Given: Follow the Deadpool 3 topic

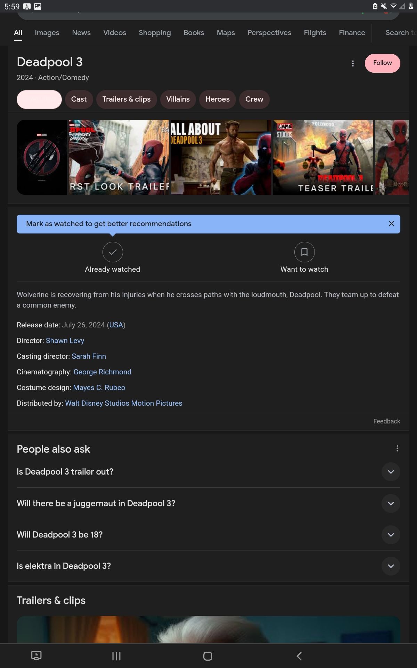Looking at the screenshot, I should 382,63.
